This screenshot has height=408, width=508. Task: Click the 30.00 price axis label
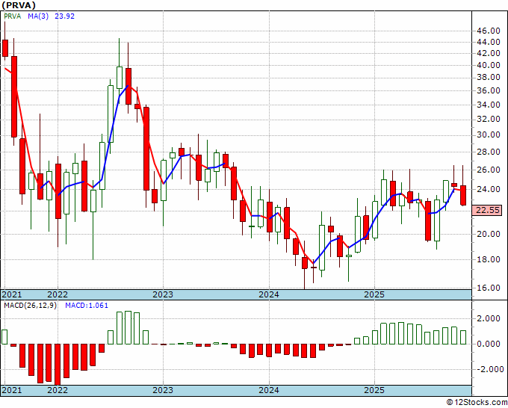coord(489,135)
